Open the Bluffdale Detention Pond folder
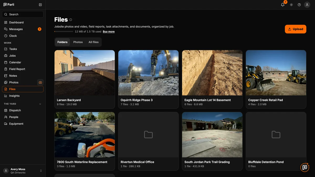The image size is (315, 177). tap(276, 141)
